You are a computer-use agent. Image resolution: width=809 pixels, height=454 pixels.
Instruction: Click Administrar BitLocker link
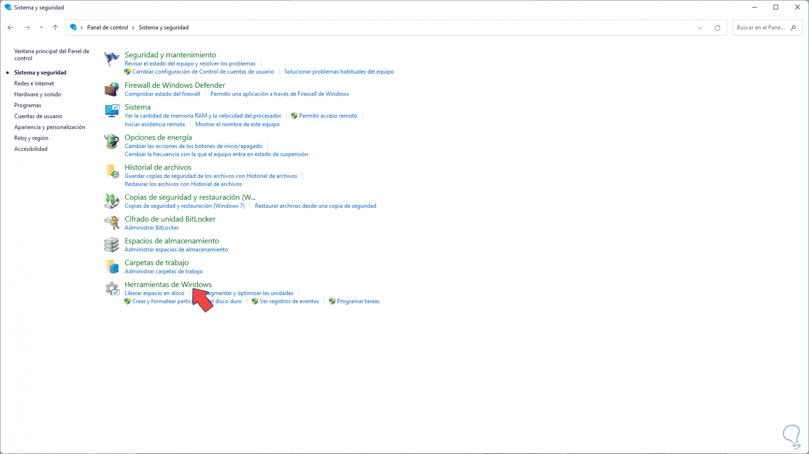tap(152, 228)
